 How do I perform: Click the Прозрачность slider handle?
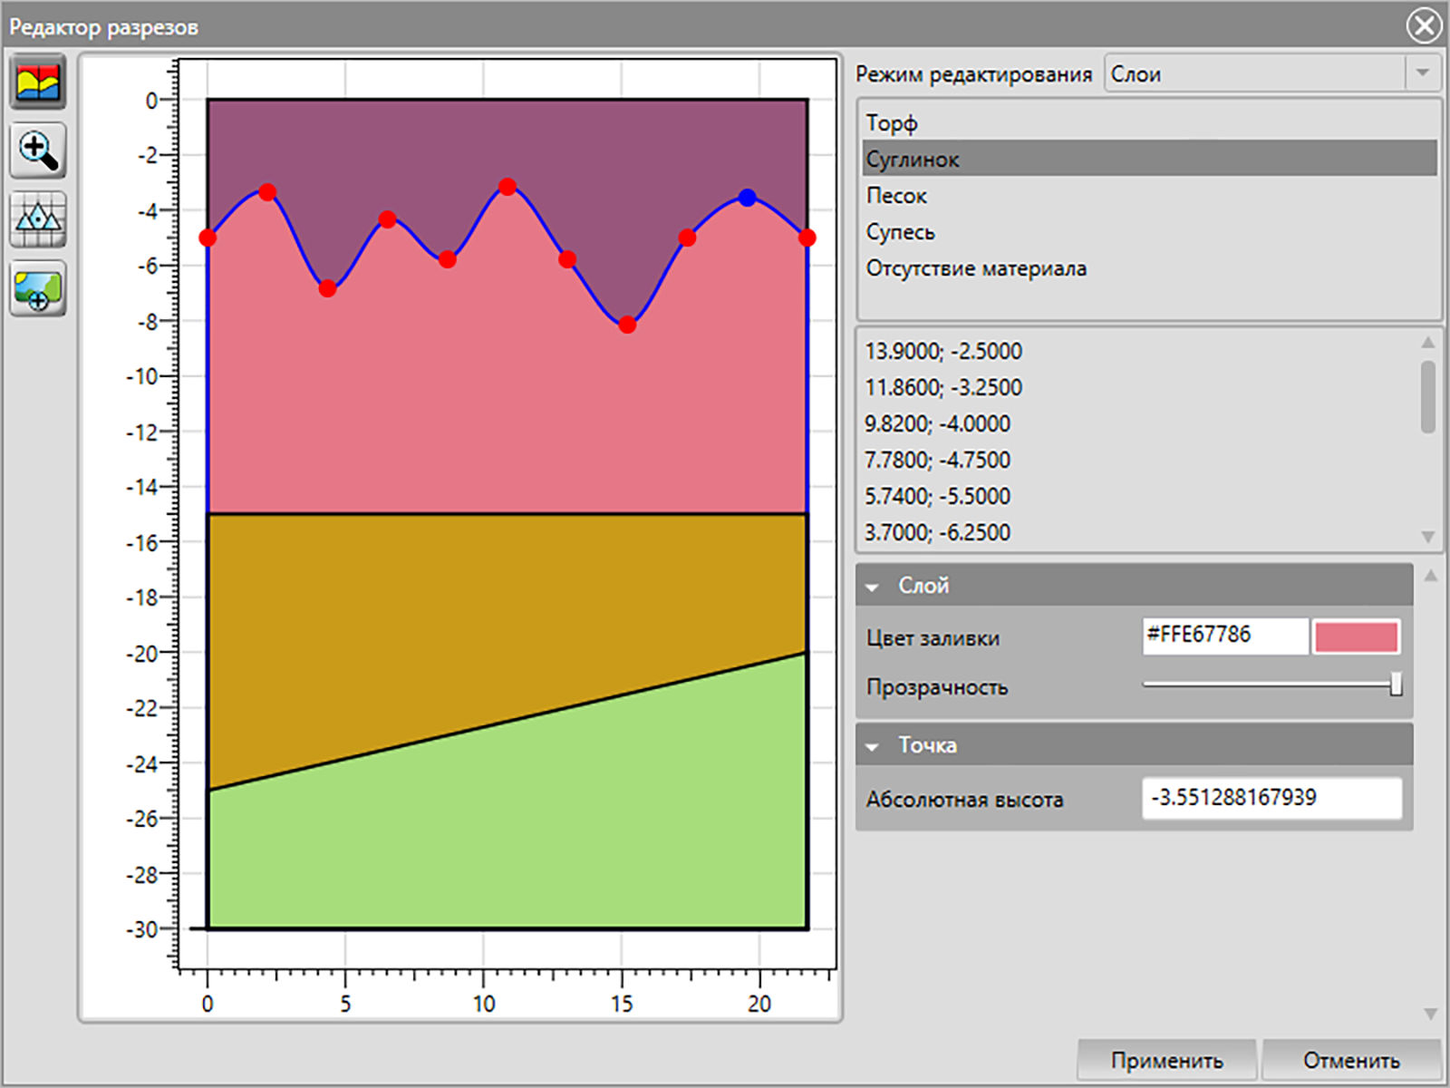[x=1396, y=684]
